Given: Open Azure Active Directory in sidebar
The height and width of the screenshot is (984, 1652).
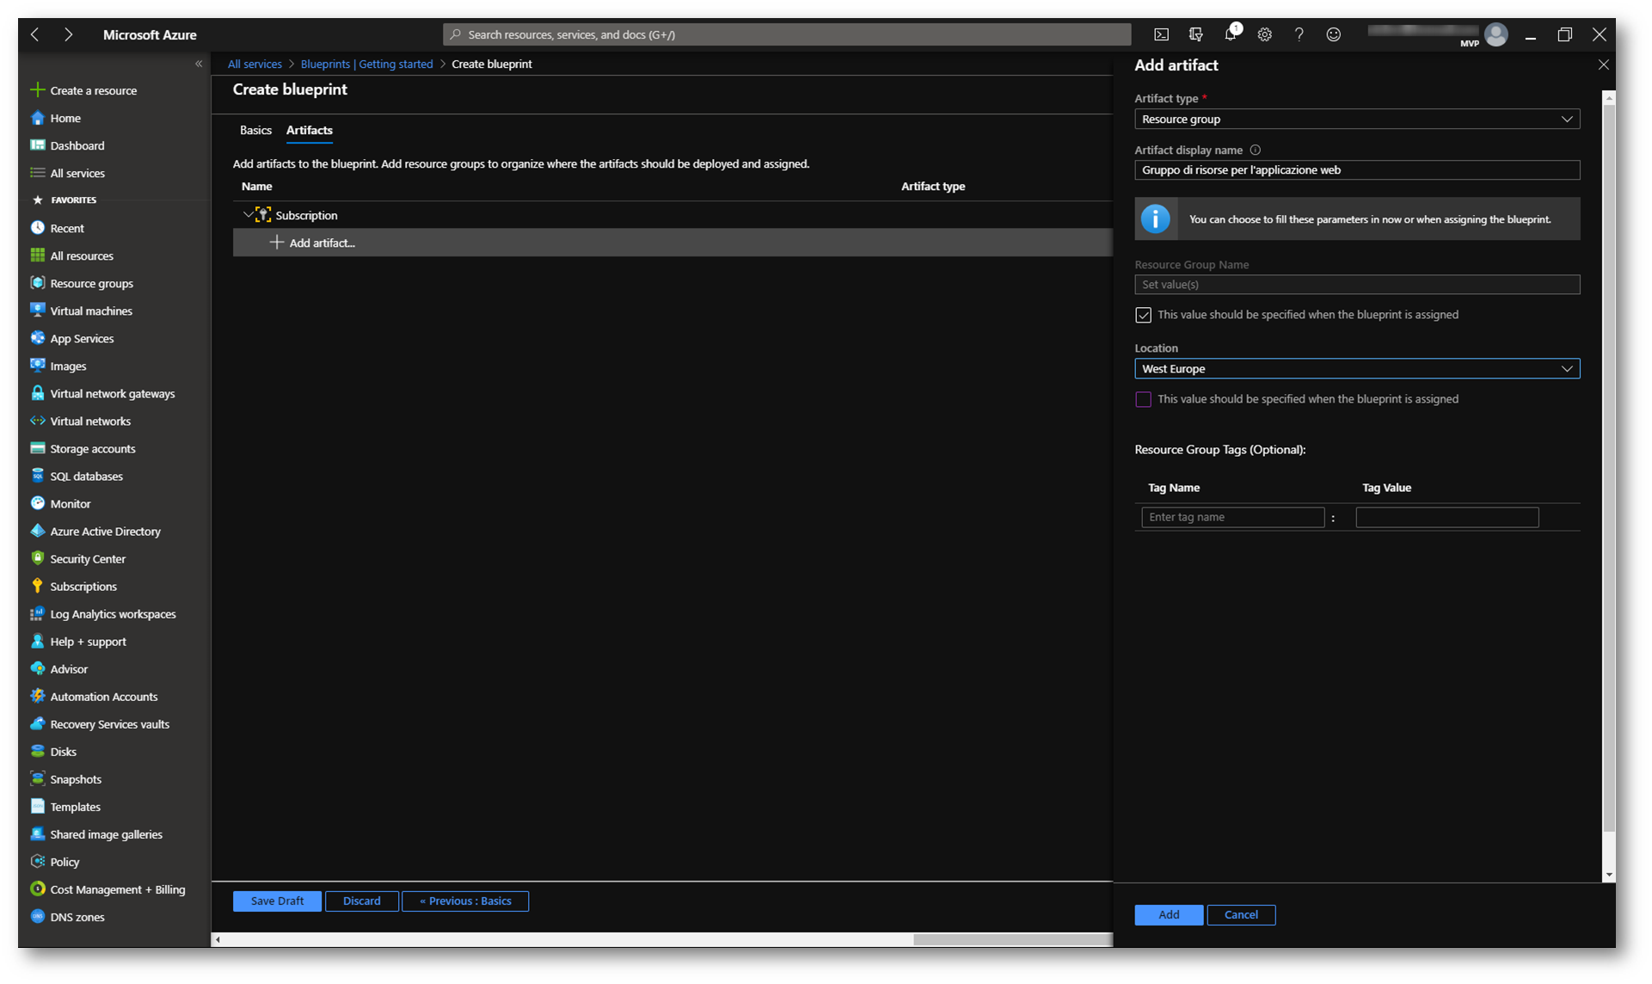Looking at the screenshot, I should click(x=105, y=531).
